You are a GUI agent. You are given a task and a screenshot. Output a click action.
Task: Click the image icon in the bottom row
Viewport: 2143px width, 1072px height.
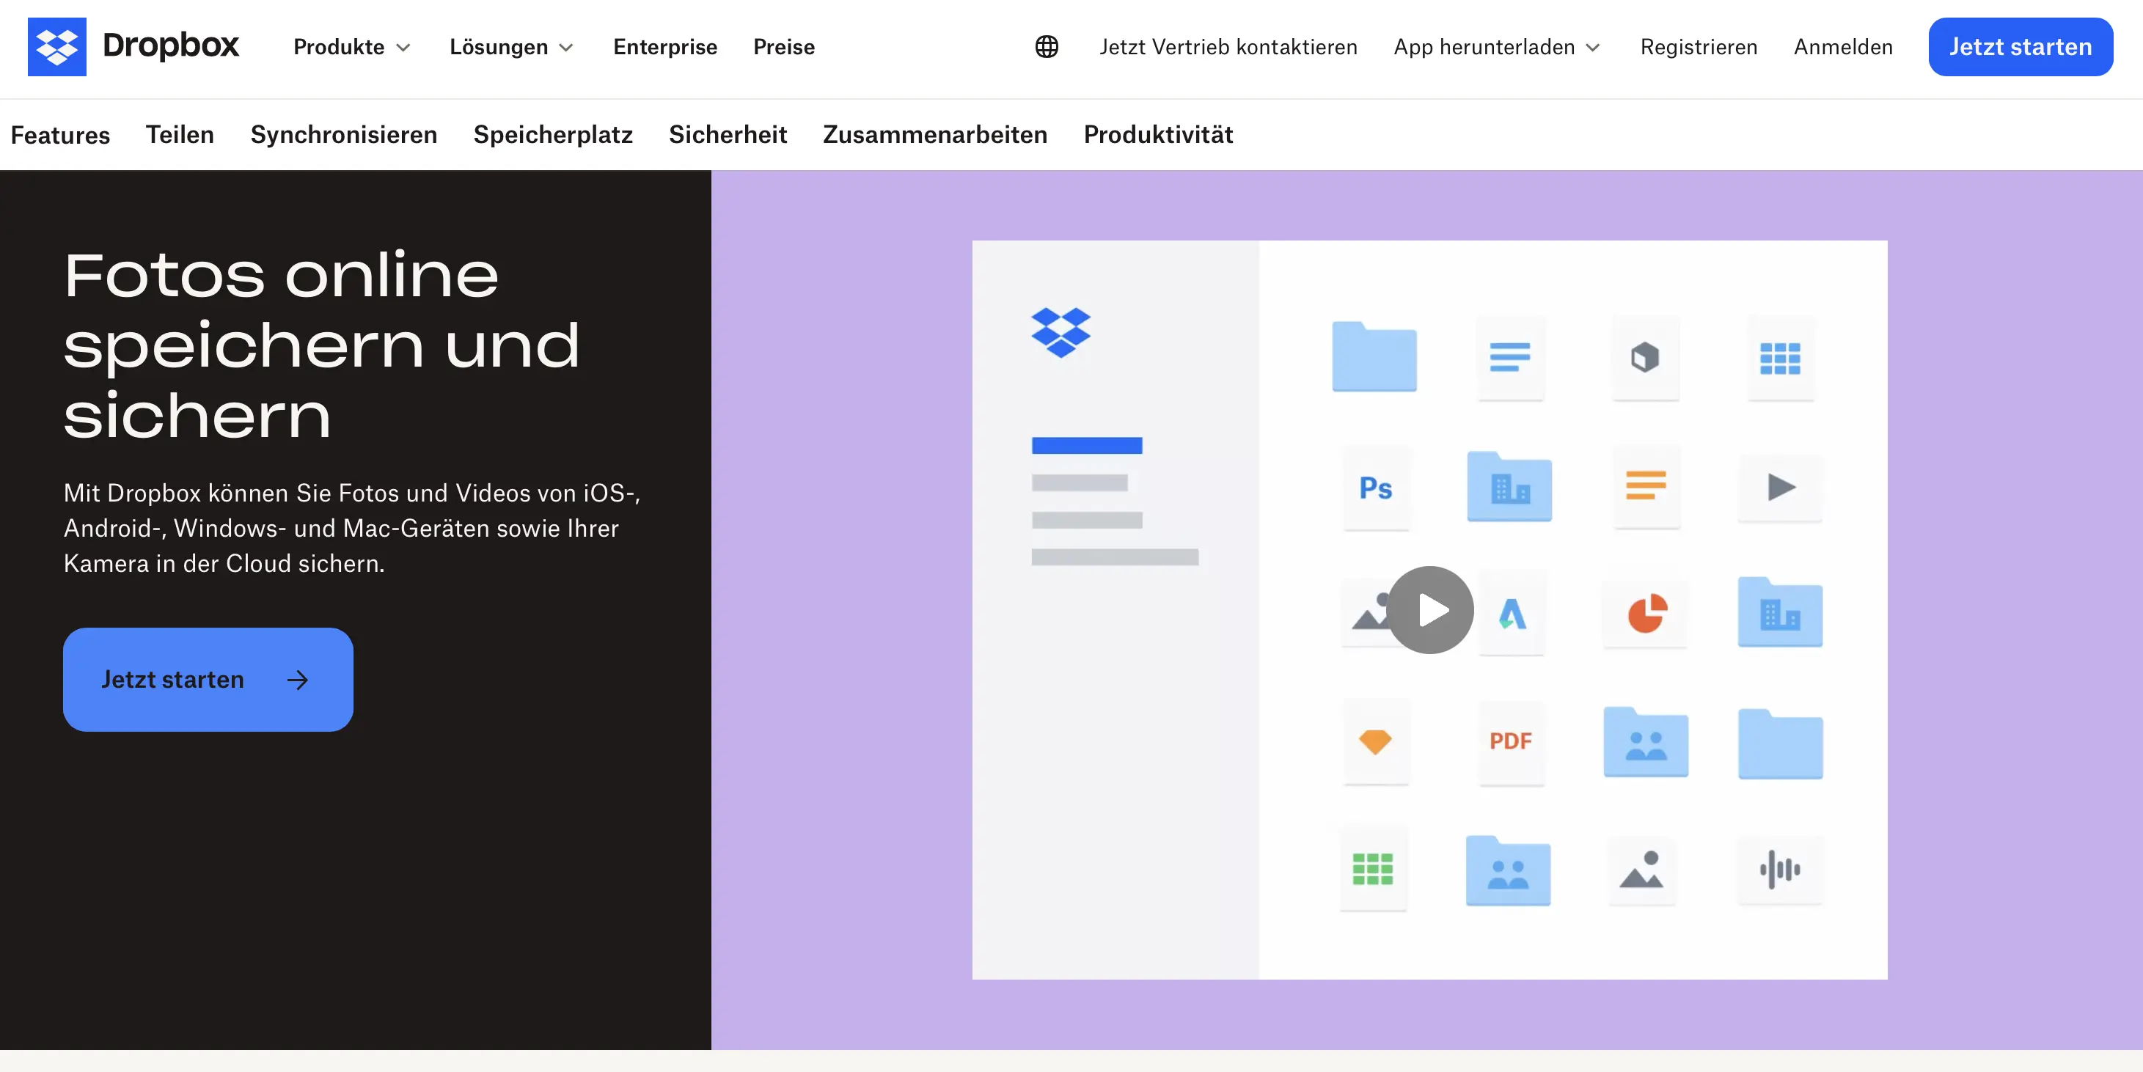point(1641,869)
